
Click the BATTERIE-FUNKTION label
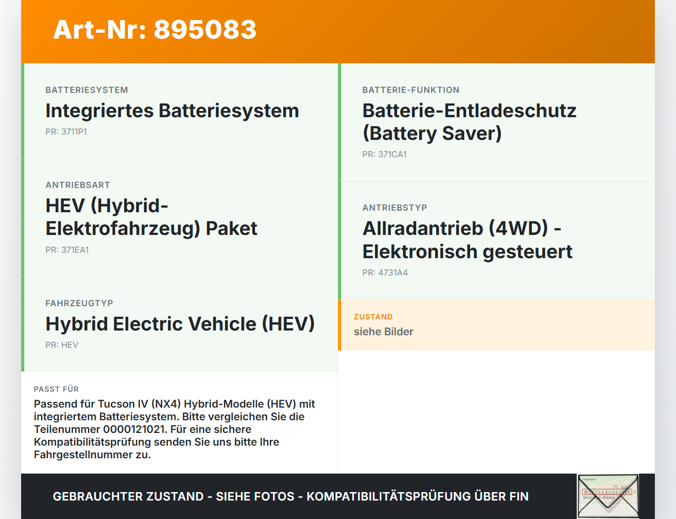411,90
